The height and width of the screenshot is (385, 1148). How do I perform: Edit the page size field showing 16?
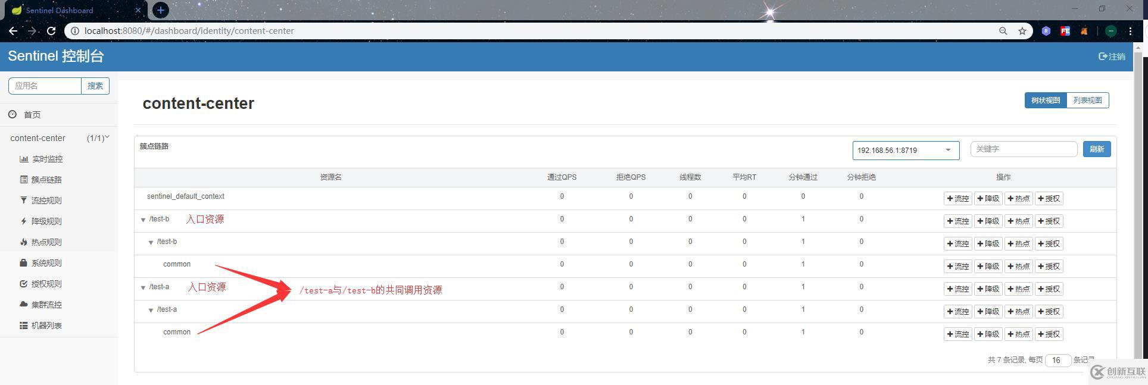tap(1058, 361)
